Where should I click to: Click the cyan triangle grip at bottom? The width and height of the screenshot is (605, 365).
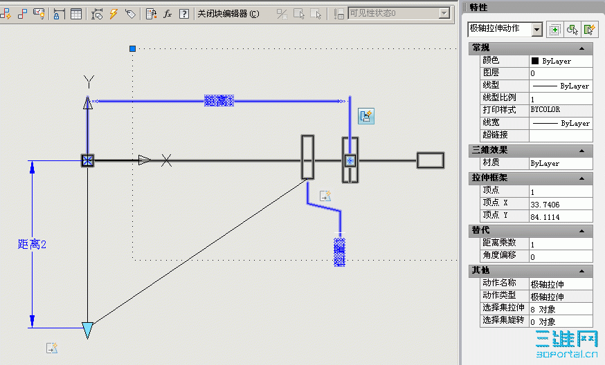pyautogui.click(x=88, y=330)
